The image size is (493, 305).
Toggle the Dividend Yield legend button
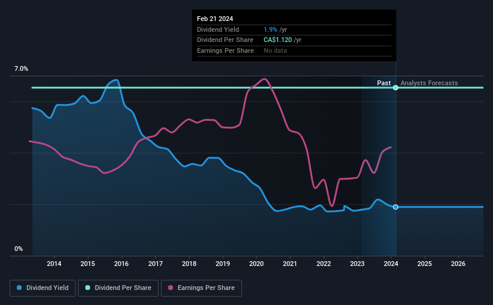coord(43,288)
